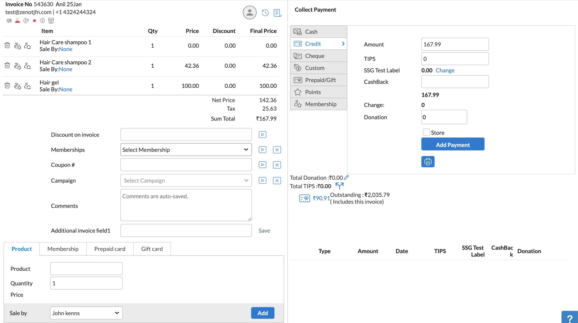Open the invoice history clock icon
This screenshot has width=578, height=323.
pyautogui.click(x=265, y=13)
